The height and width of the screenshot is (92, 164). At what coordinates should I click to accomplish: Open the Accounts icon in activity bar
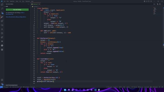[x=2, y=80]
